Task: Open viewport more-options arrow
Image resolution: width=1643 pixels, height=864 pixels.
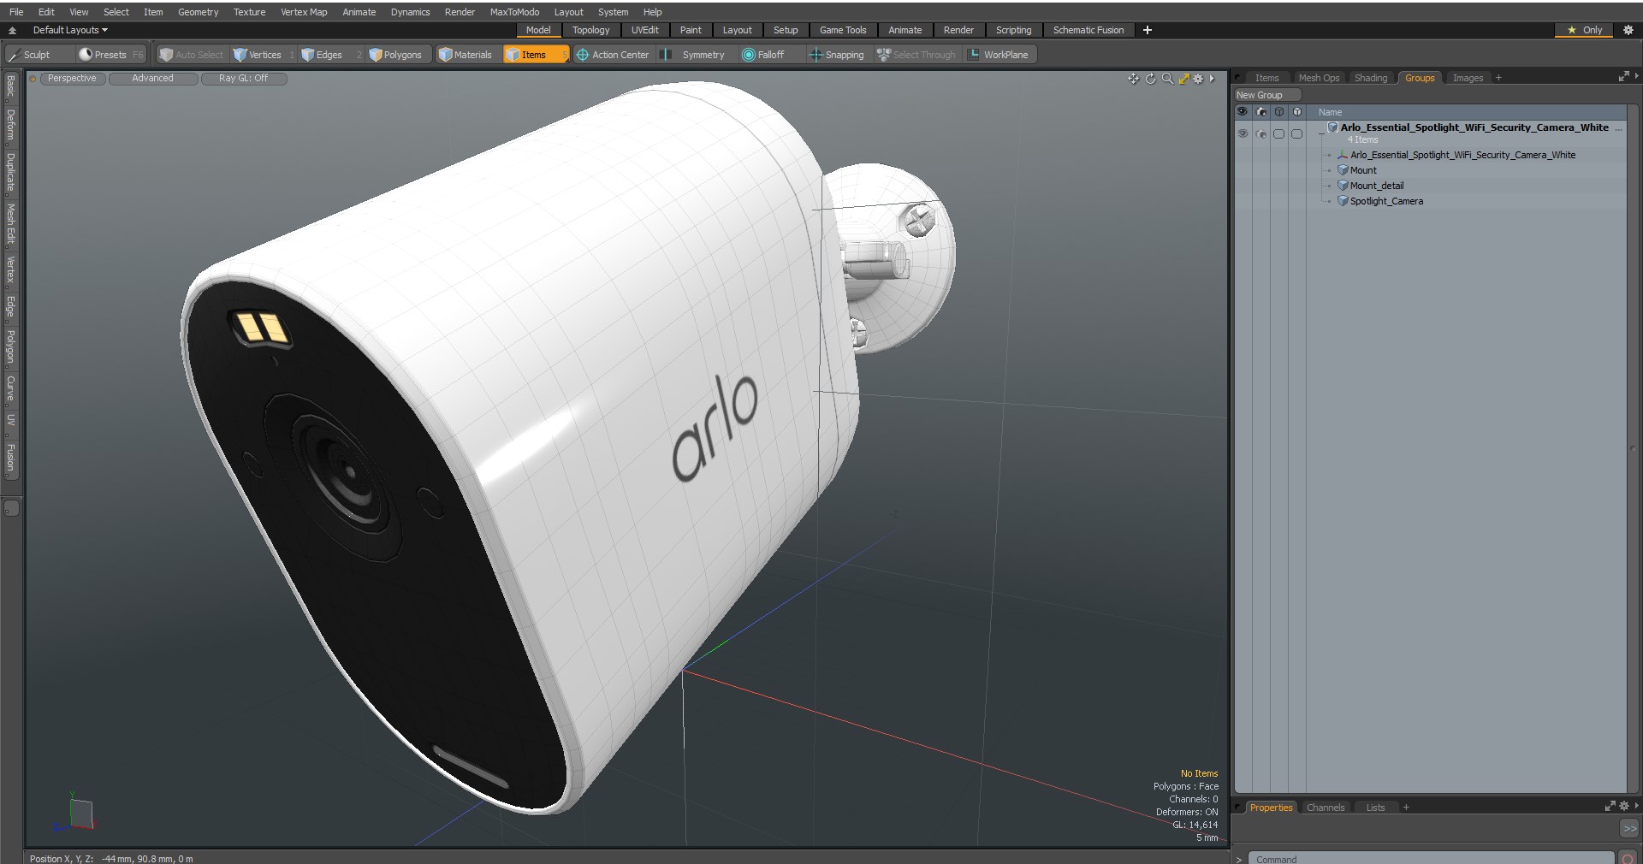Action: pyautogui.click(x=1212, y=79)
